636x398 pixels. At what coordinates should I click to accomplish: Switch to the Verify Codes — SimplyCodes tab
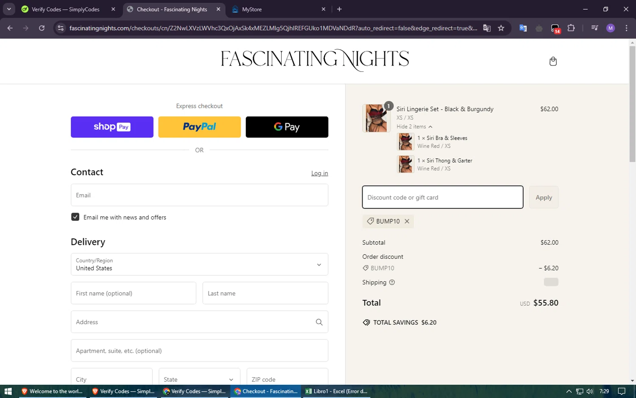pos(65,9)
